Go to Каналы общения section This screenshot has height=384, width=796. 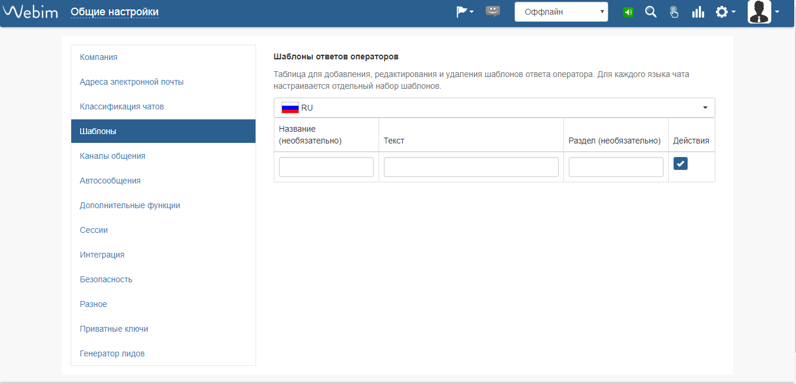pos(112,156)
